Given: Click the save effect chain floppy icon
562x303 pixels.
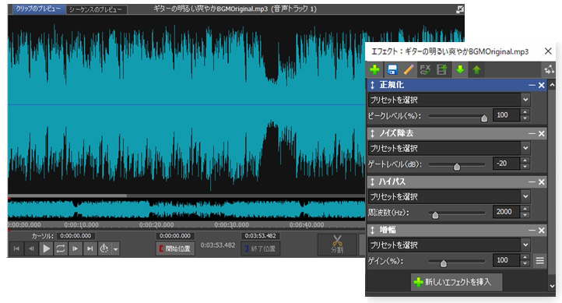Looking at the screenshot, I should pos(392,69).
